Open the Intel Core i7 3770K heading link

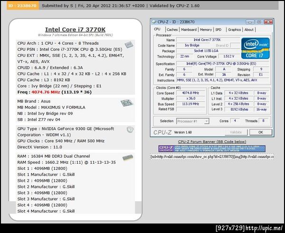75,29
